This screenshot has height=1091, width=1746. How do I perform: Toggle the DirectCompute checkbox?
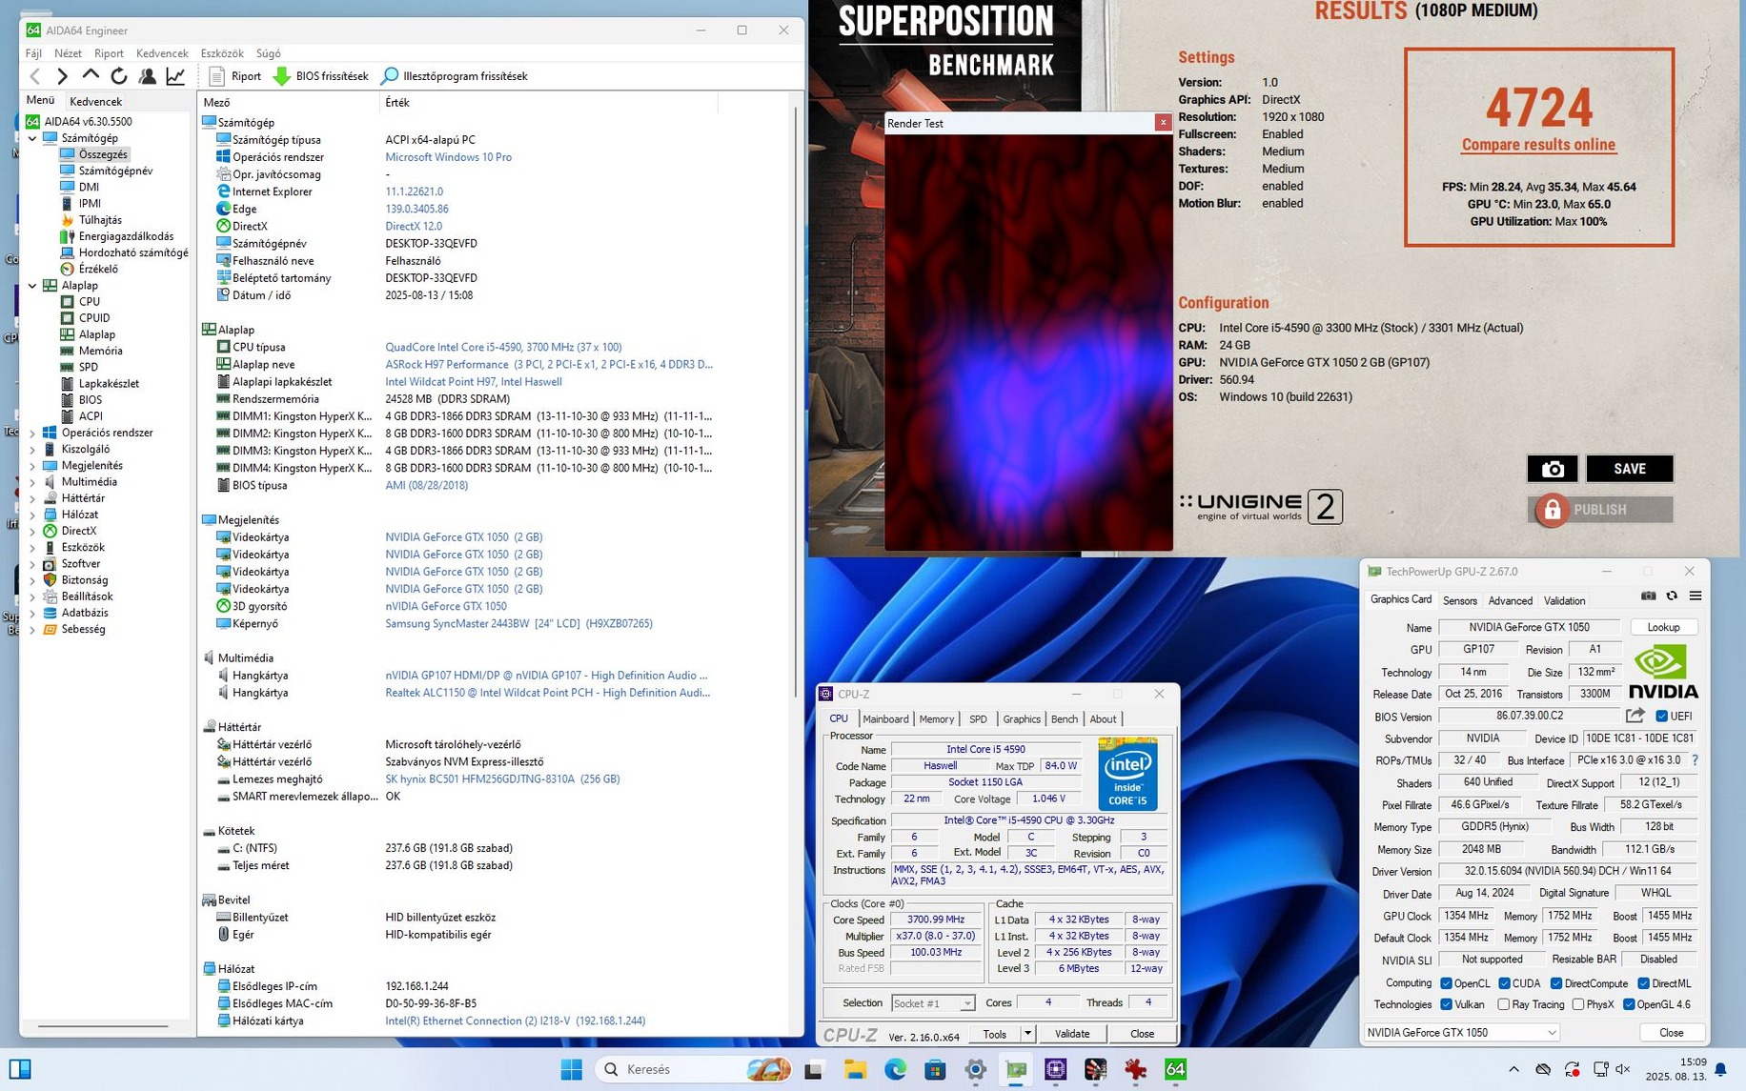1556,983
